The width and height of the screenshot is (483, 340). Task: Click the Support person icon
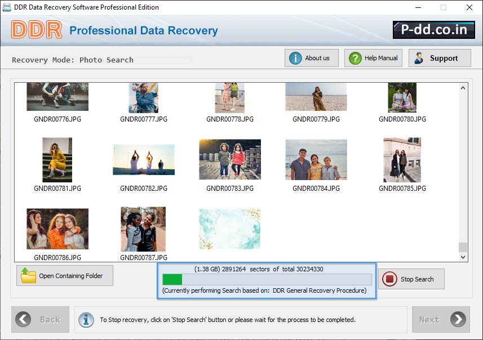418,57
